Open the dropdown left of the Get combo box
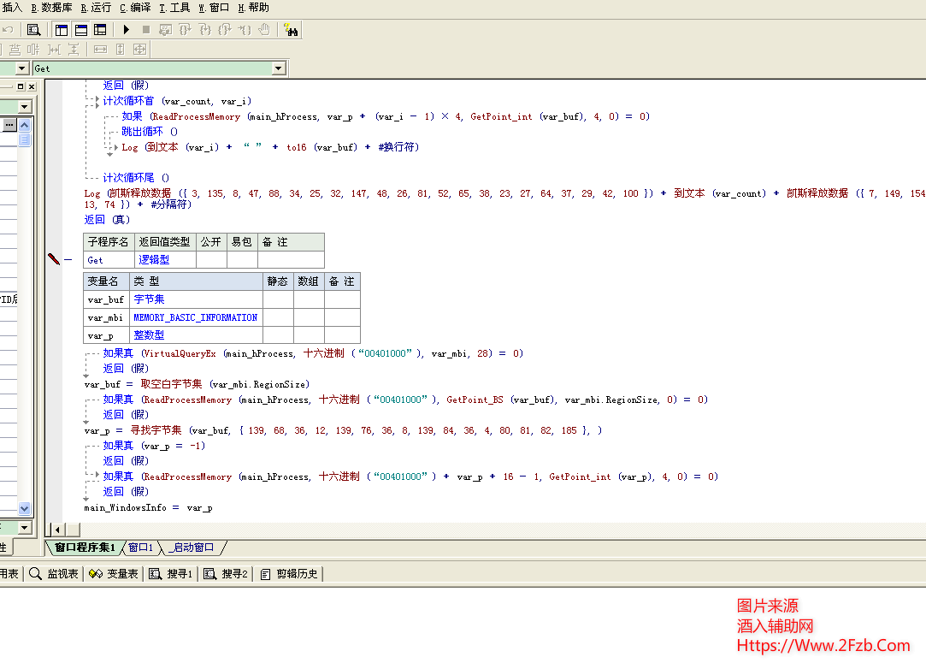Viewport: 926px width, 669px height. coord(22,68)
